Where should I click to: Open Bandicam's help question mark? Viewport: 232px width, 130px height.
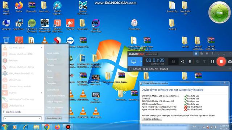[x=212, y=54]
